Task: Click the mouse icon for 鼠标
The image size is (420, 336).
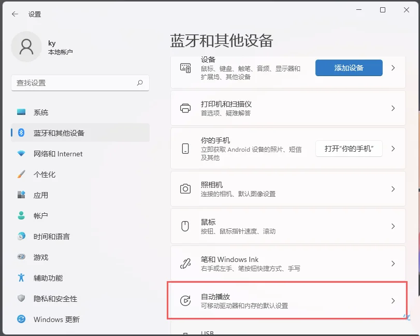Action: [185, 226]
